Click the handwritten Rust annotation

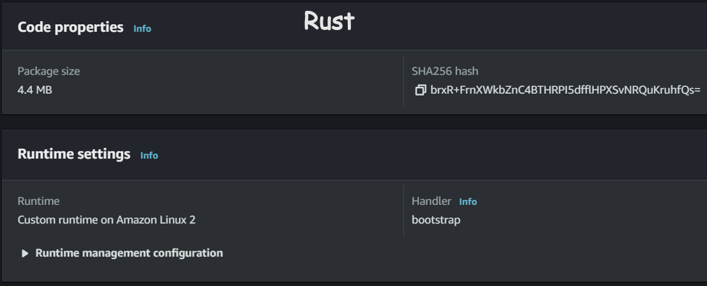[x=329, y=21]
